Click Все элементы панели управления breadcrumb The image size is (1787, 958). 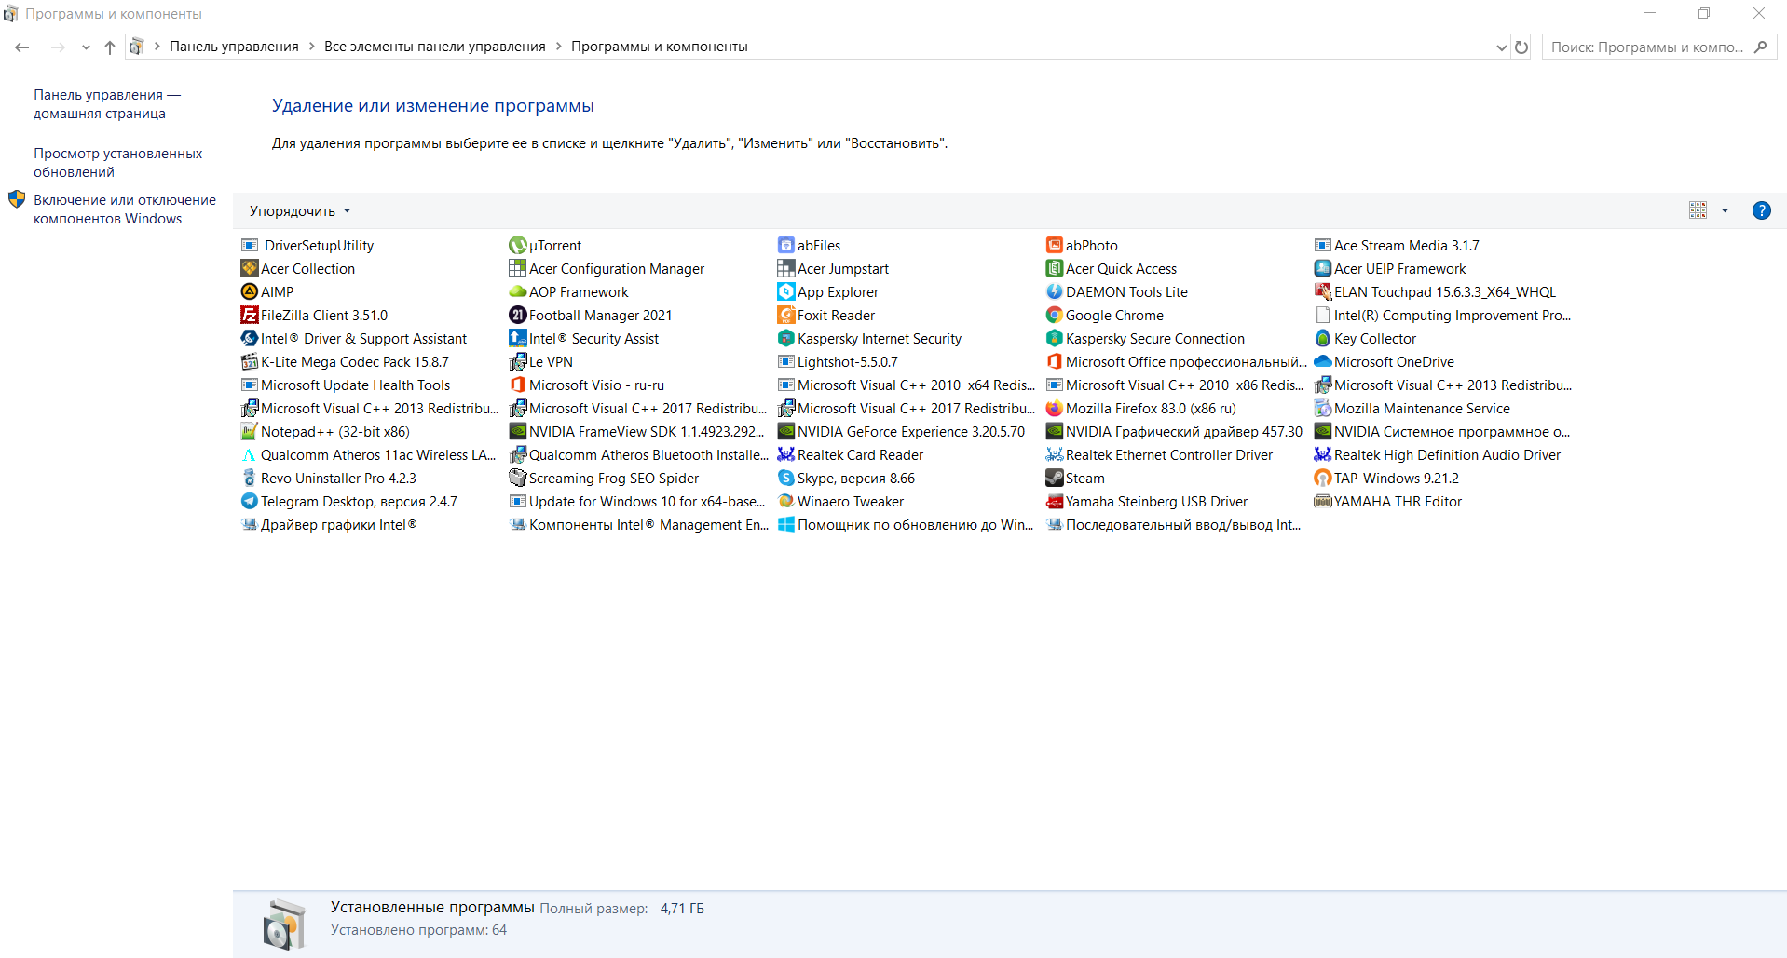click(x=435, y=47)
